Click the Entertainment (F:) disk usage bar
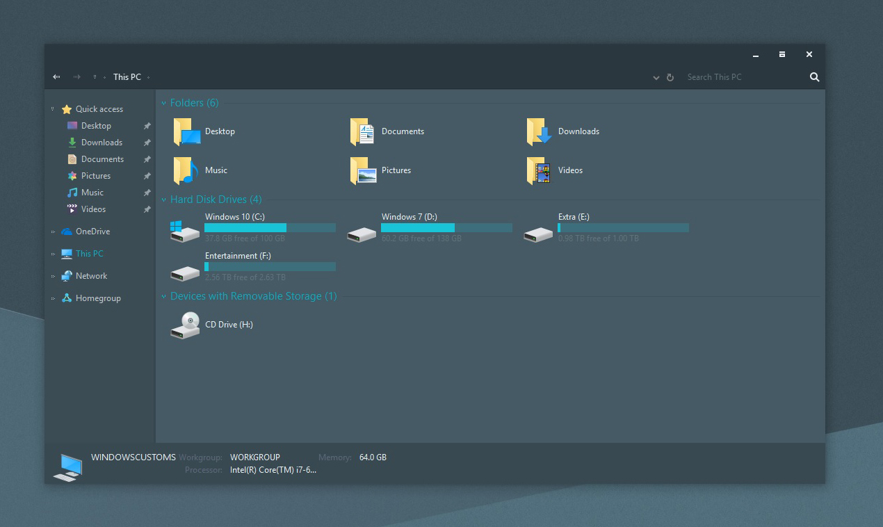The image size is (883, 527). click(x=270, y=266)
